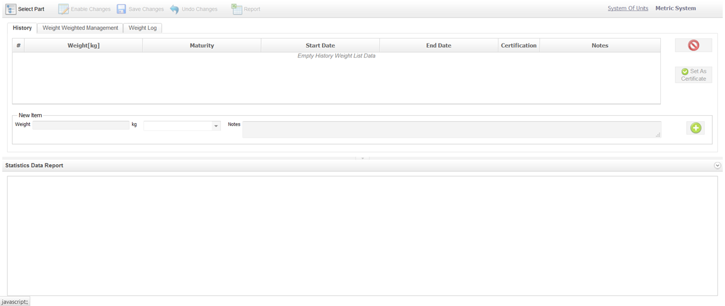The image size is (725, 306).
Task: Click the End Date column header
Action: click(x=439, y=45)
